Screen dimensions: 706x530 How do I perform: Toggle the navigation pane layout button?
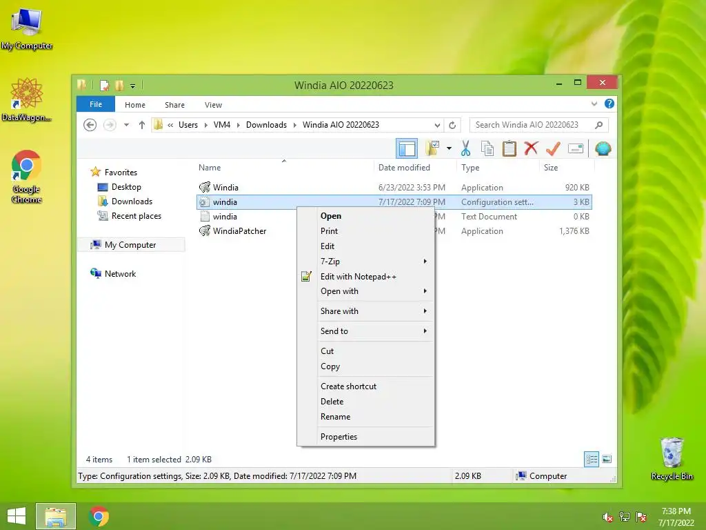[x=407, y=148]
